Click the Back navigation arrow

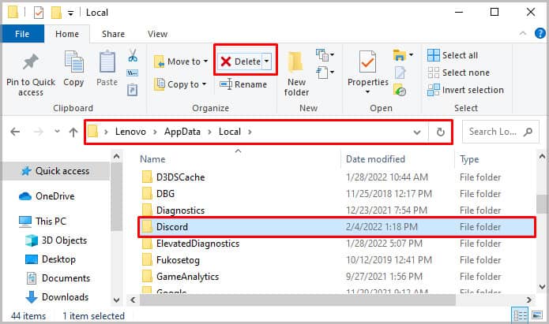pyautogui.click(x=15, y=132)
